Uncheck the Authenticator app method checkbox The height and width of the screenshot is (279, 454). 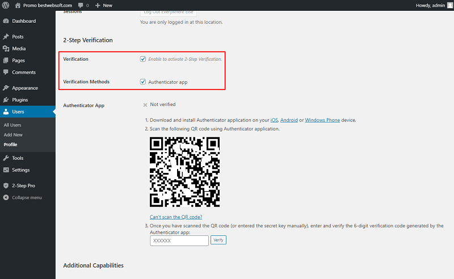point(143,82)
